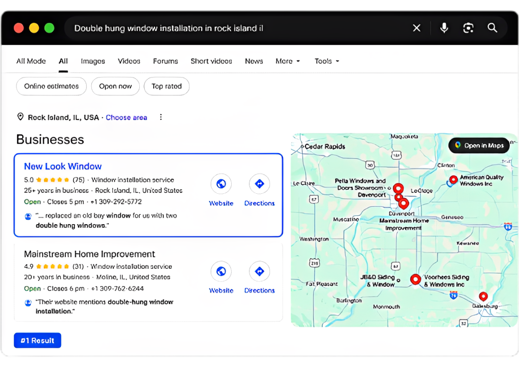The width and height of the screenshot is (519, 369).
Task: Open the Videos tab
Action: [x=129, y=61]
